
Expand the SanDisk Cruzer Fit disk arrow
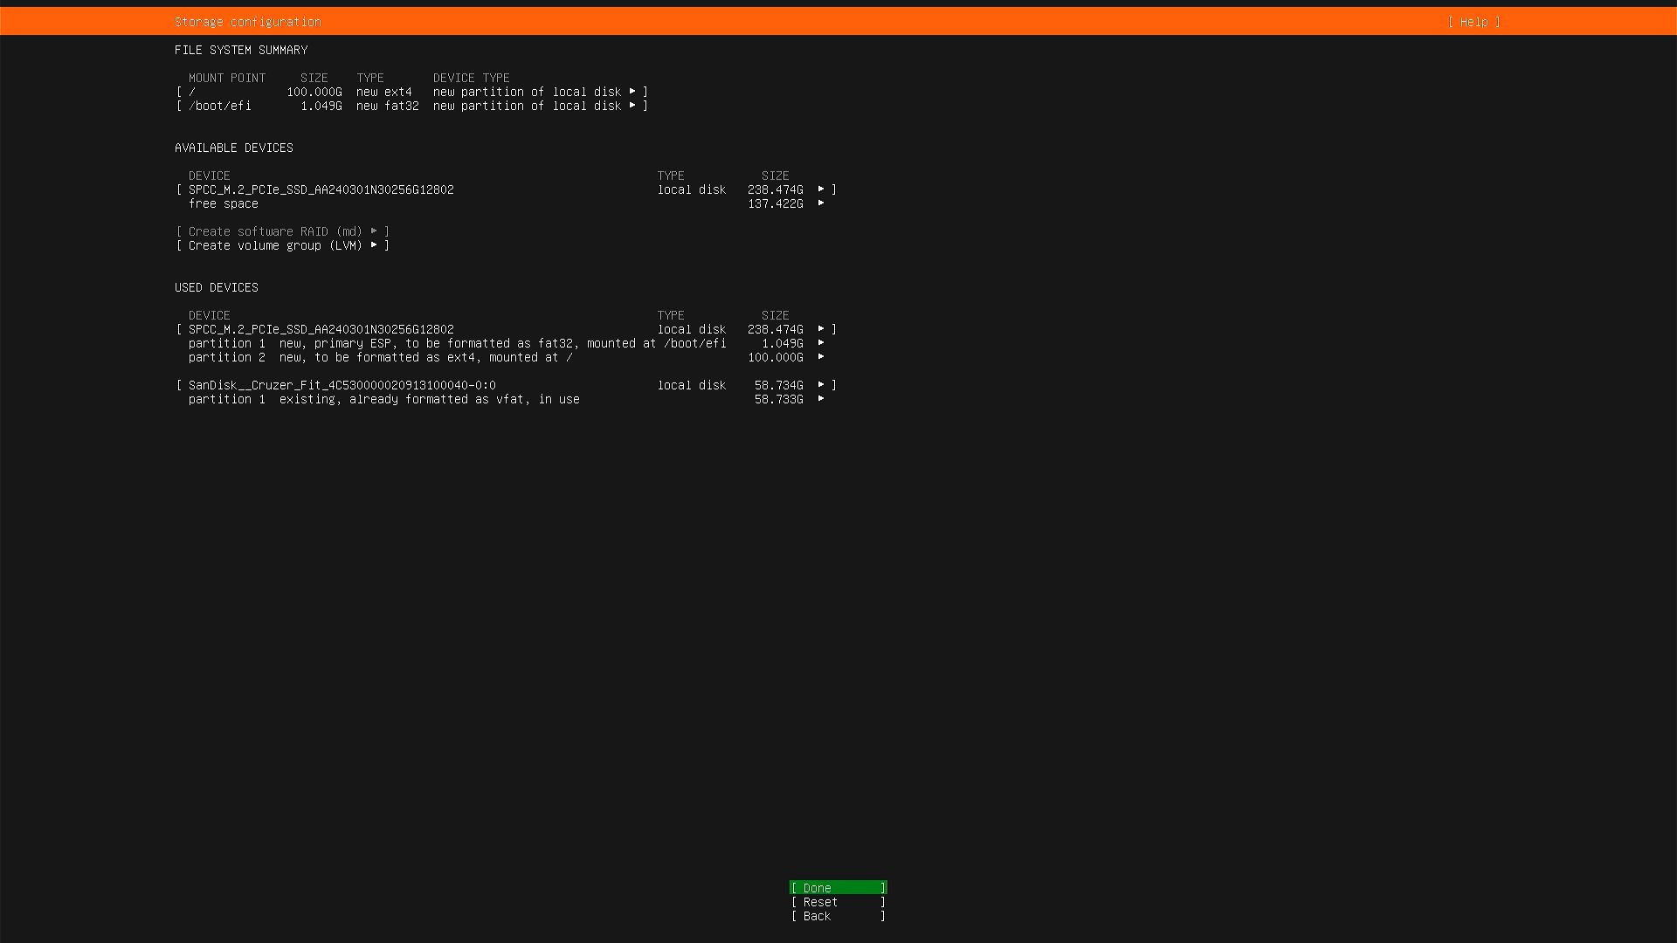pos(821,385)
